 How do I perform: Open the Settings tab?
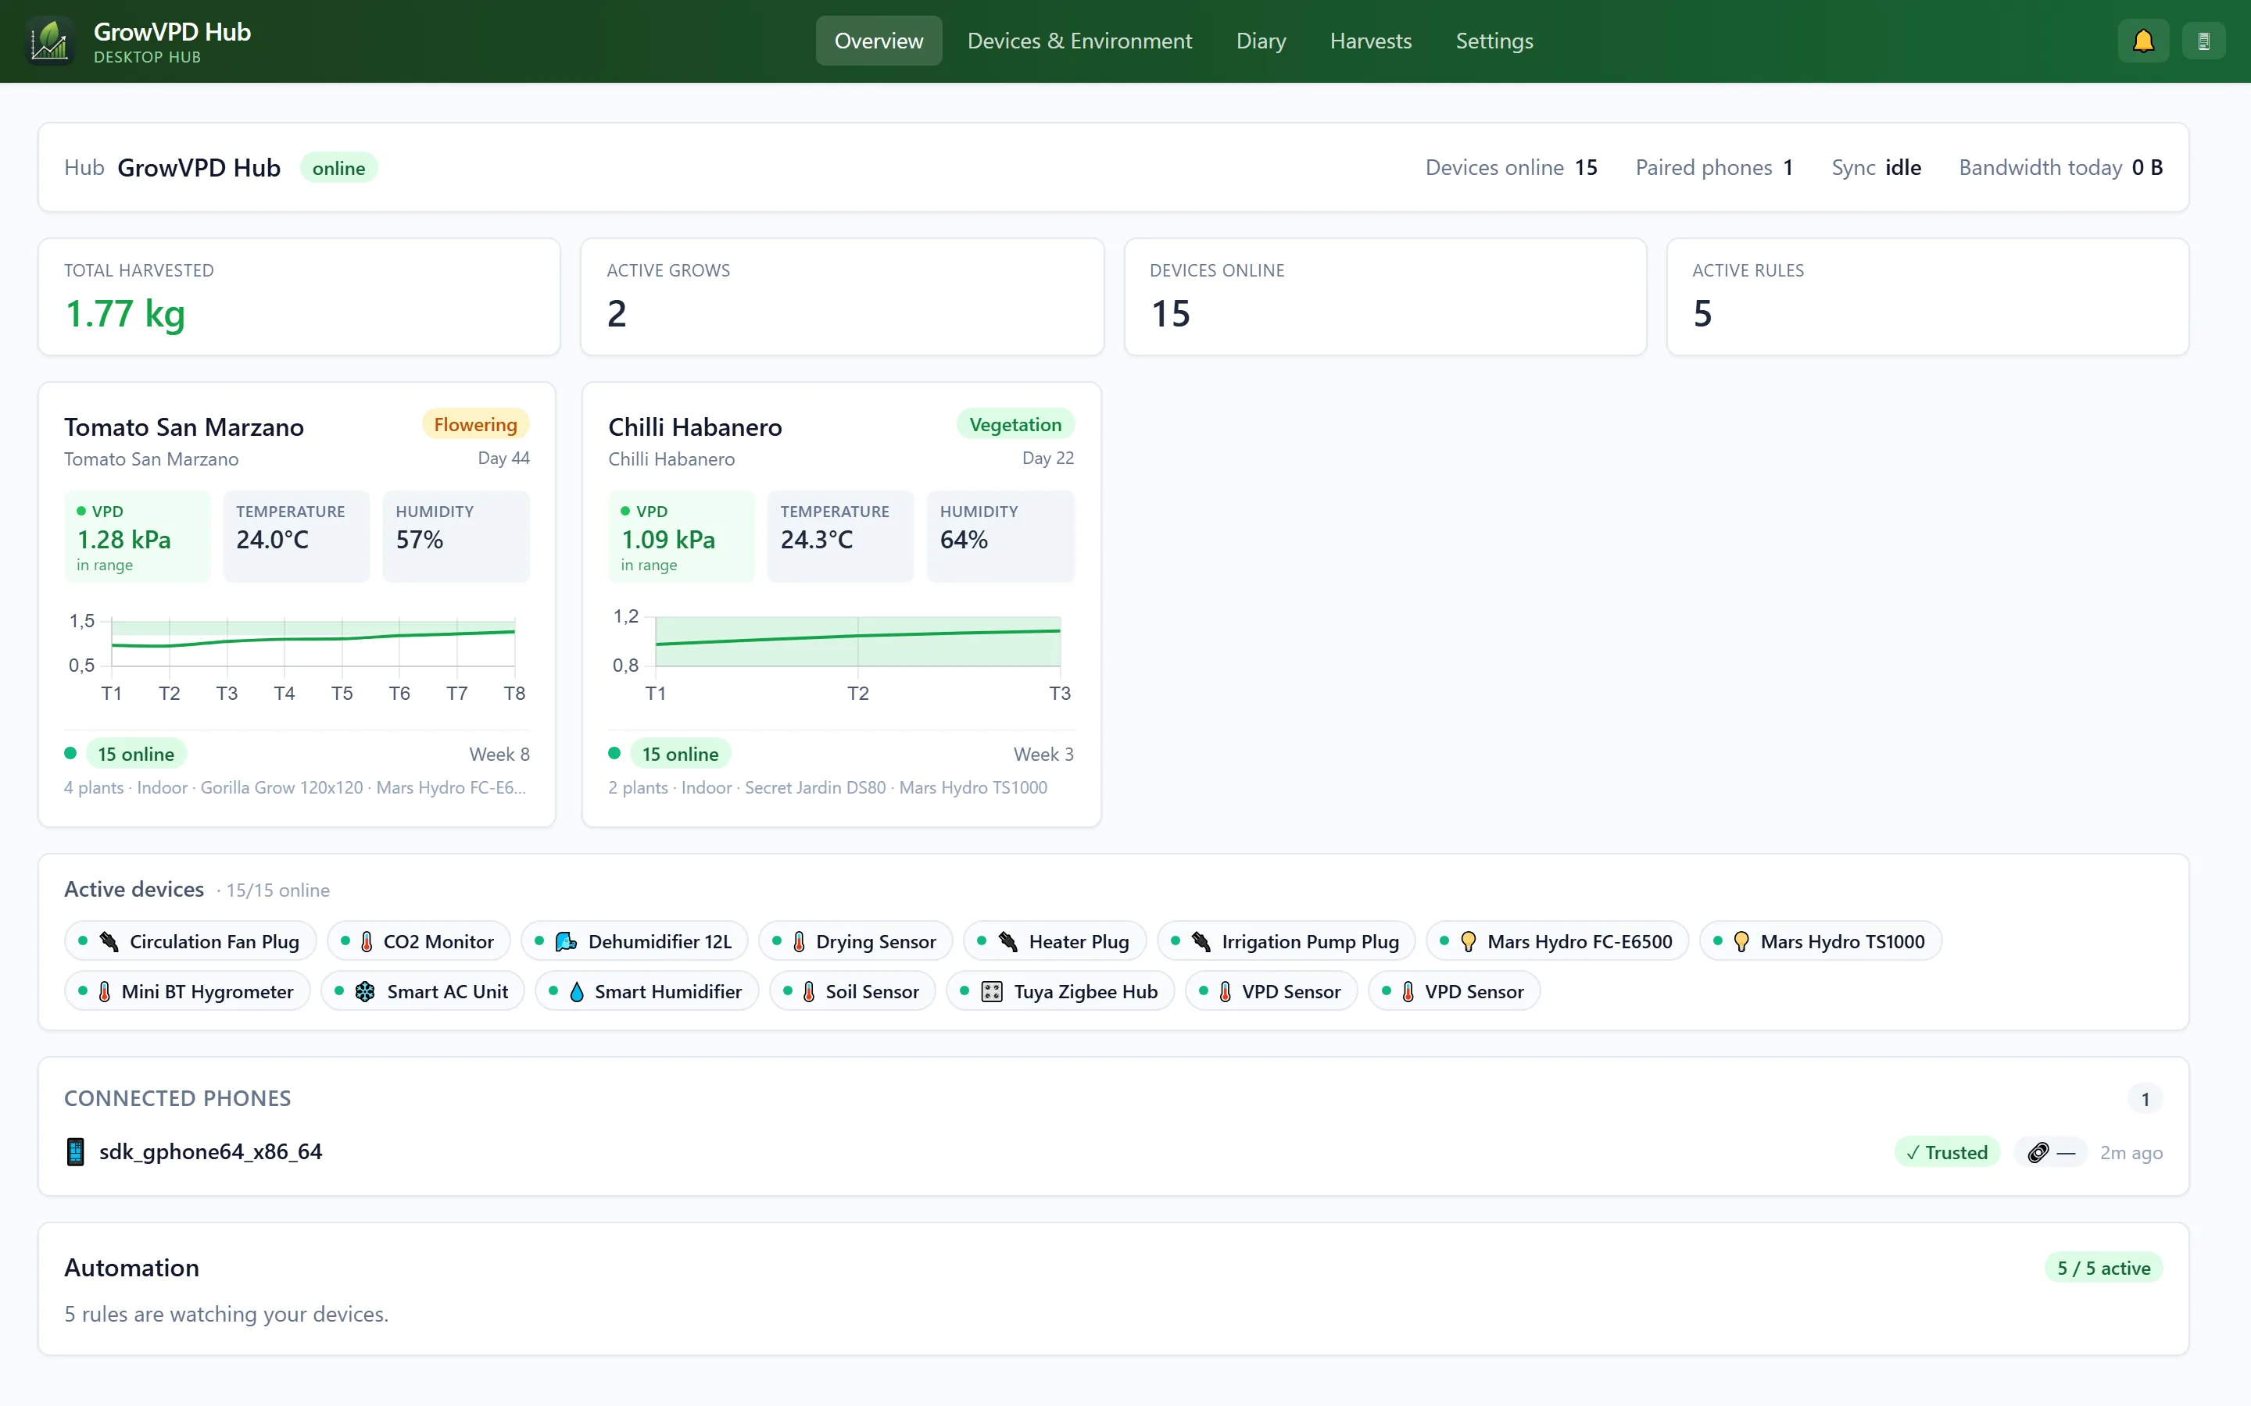(1494, 41)
